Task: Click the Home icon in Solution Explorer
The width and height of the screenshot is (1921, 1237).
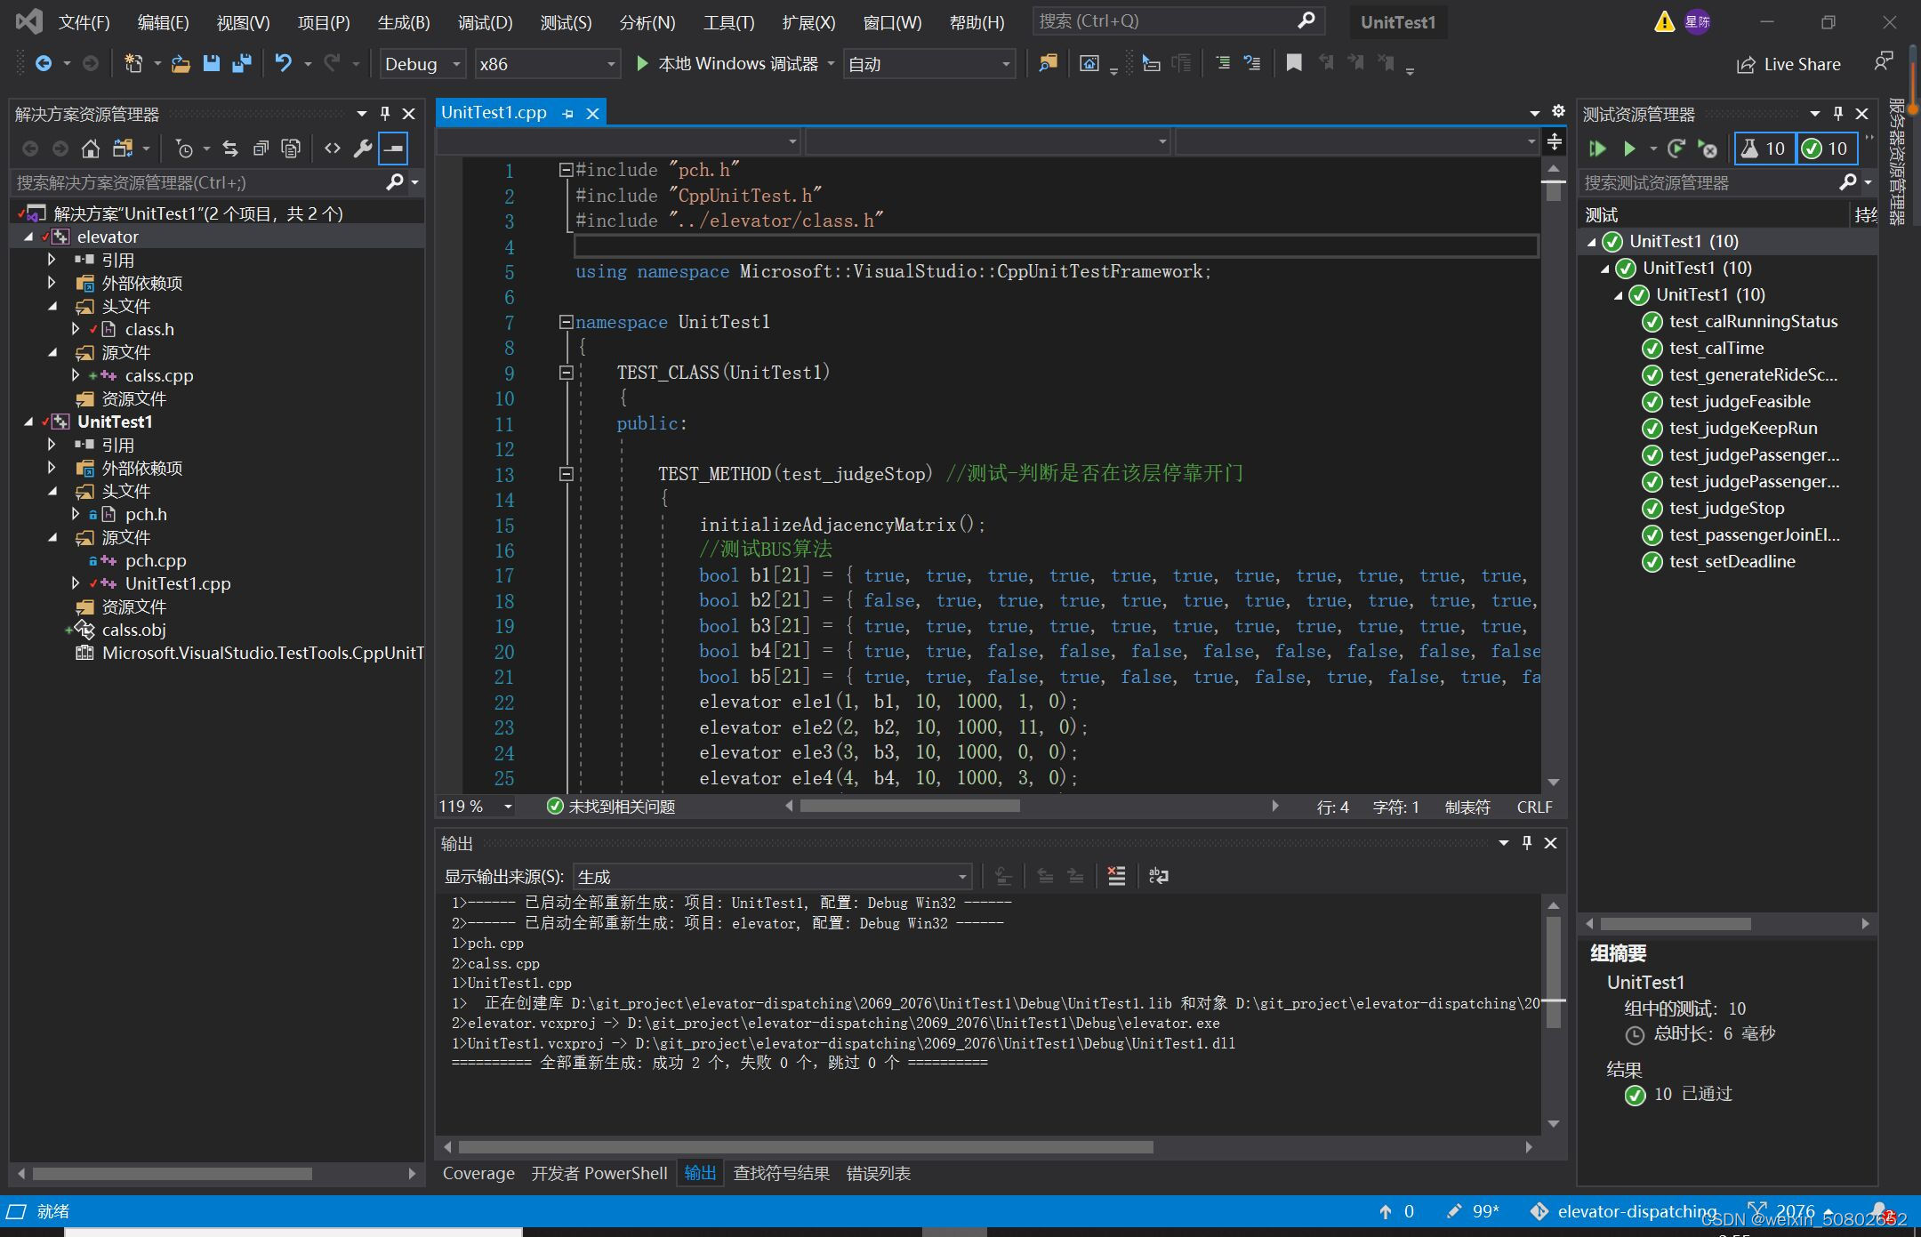Action: tap(90, 149)
